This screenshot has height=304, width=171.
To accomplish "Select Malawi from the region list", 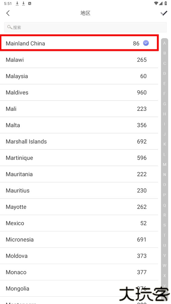I will coord(79,60).
